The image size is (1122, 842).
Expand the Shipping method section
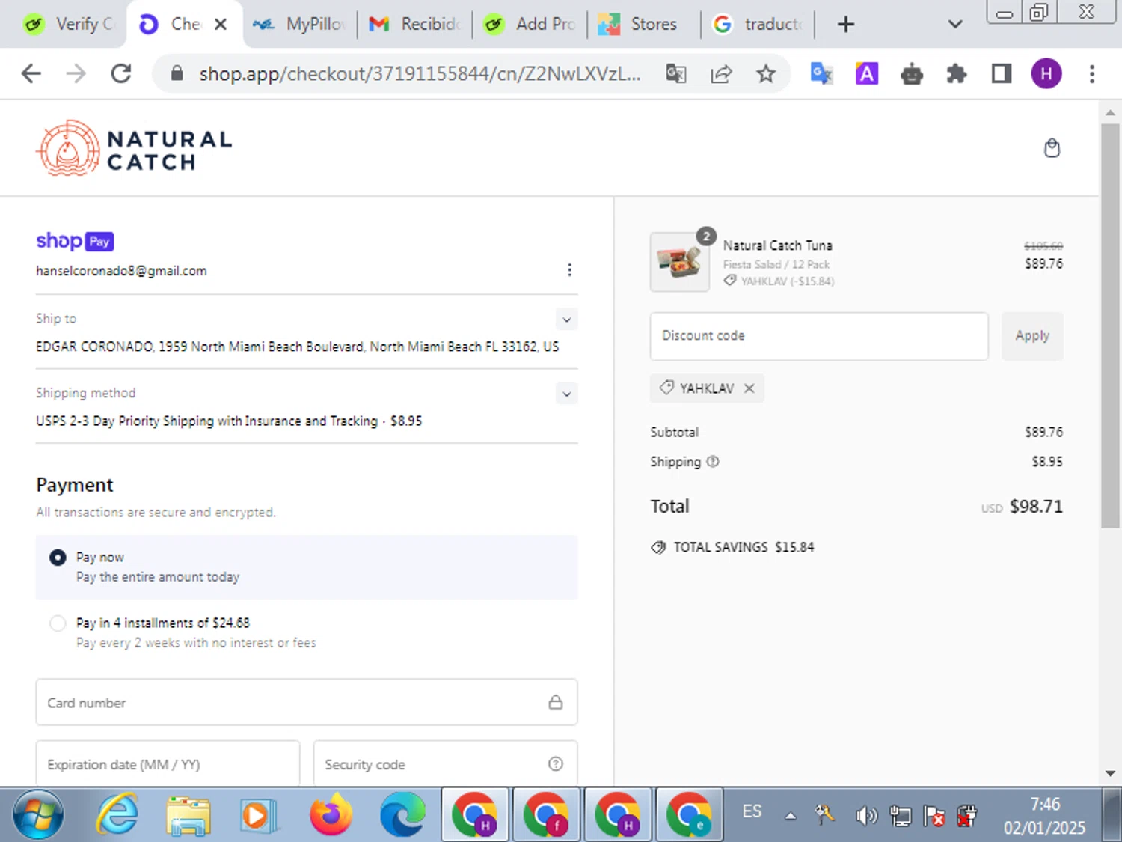[567, 394]
